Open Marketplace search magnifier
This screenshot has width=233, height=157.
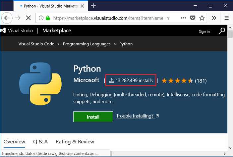pyautogui.click(x=222, y=31)
